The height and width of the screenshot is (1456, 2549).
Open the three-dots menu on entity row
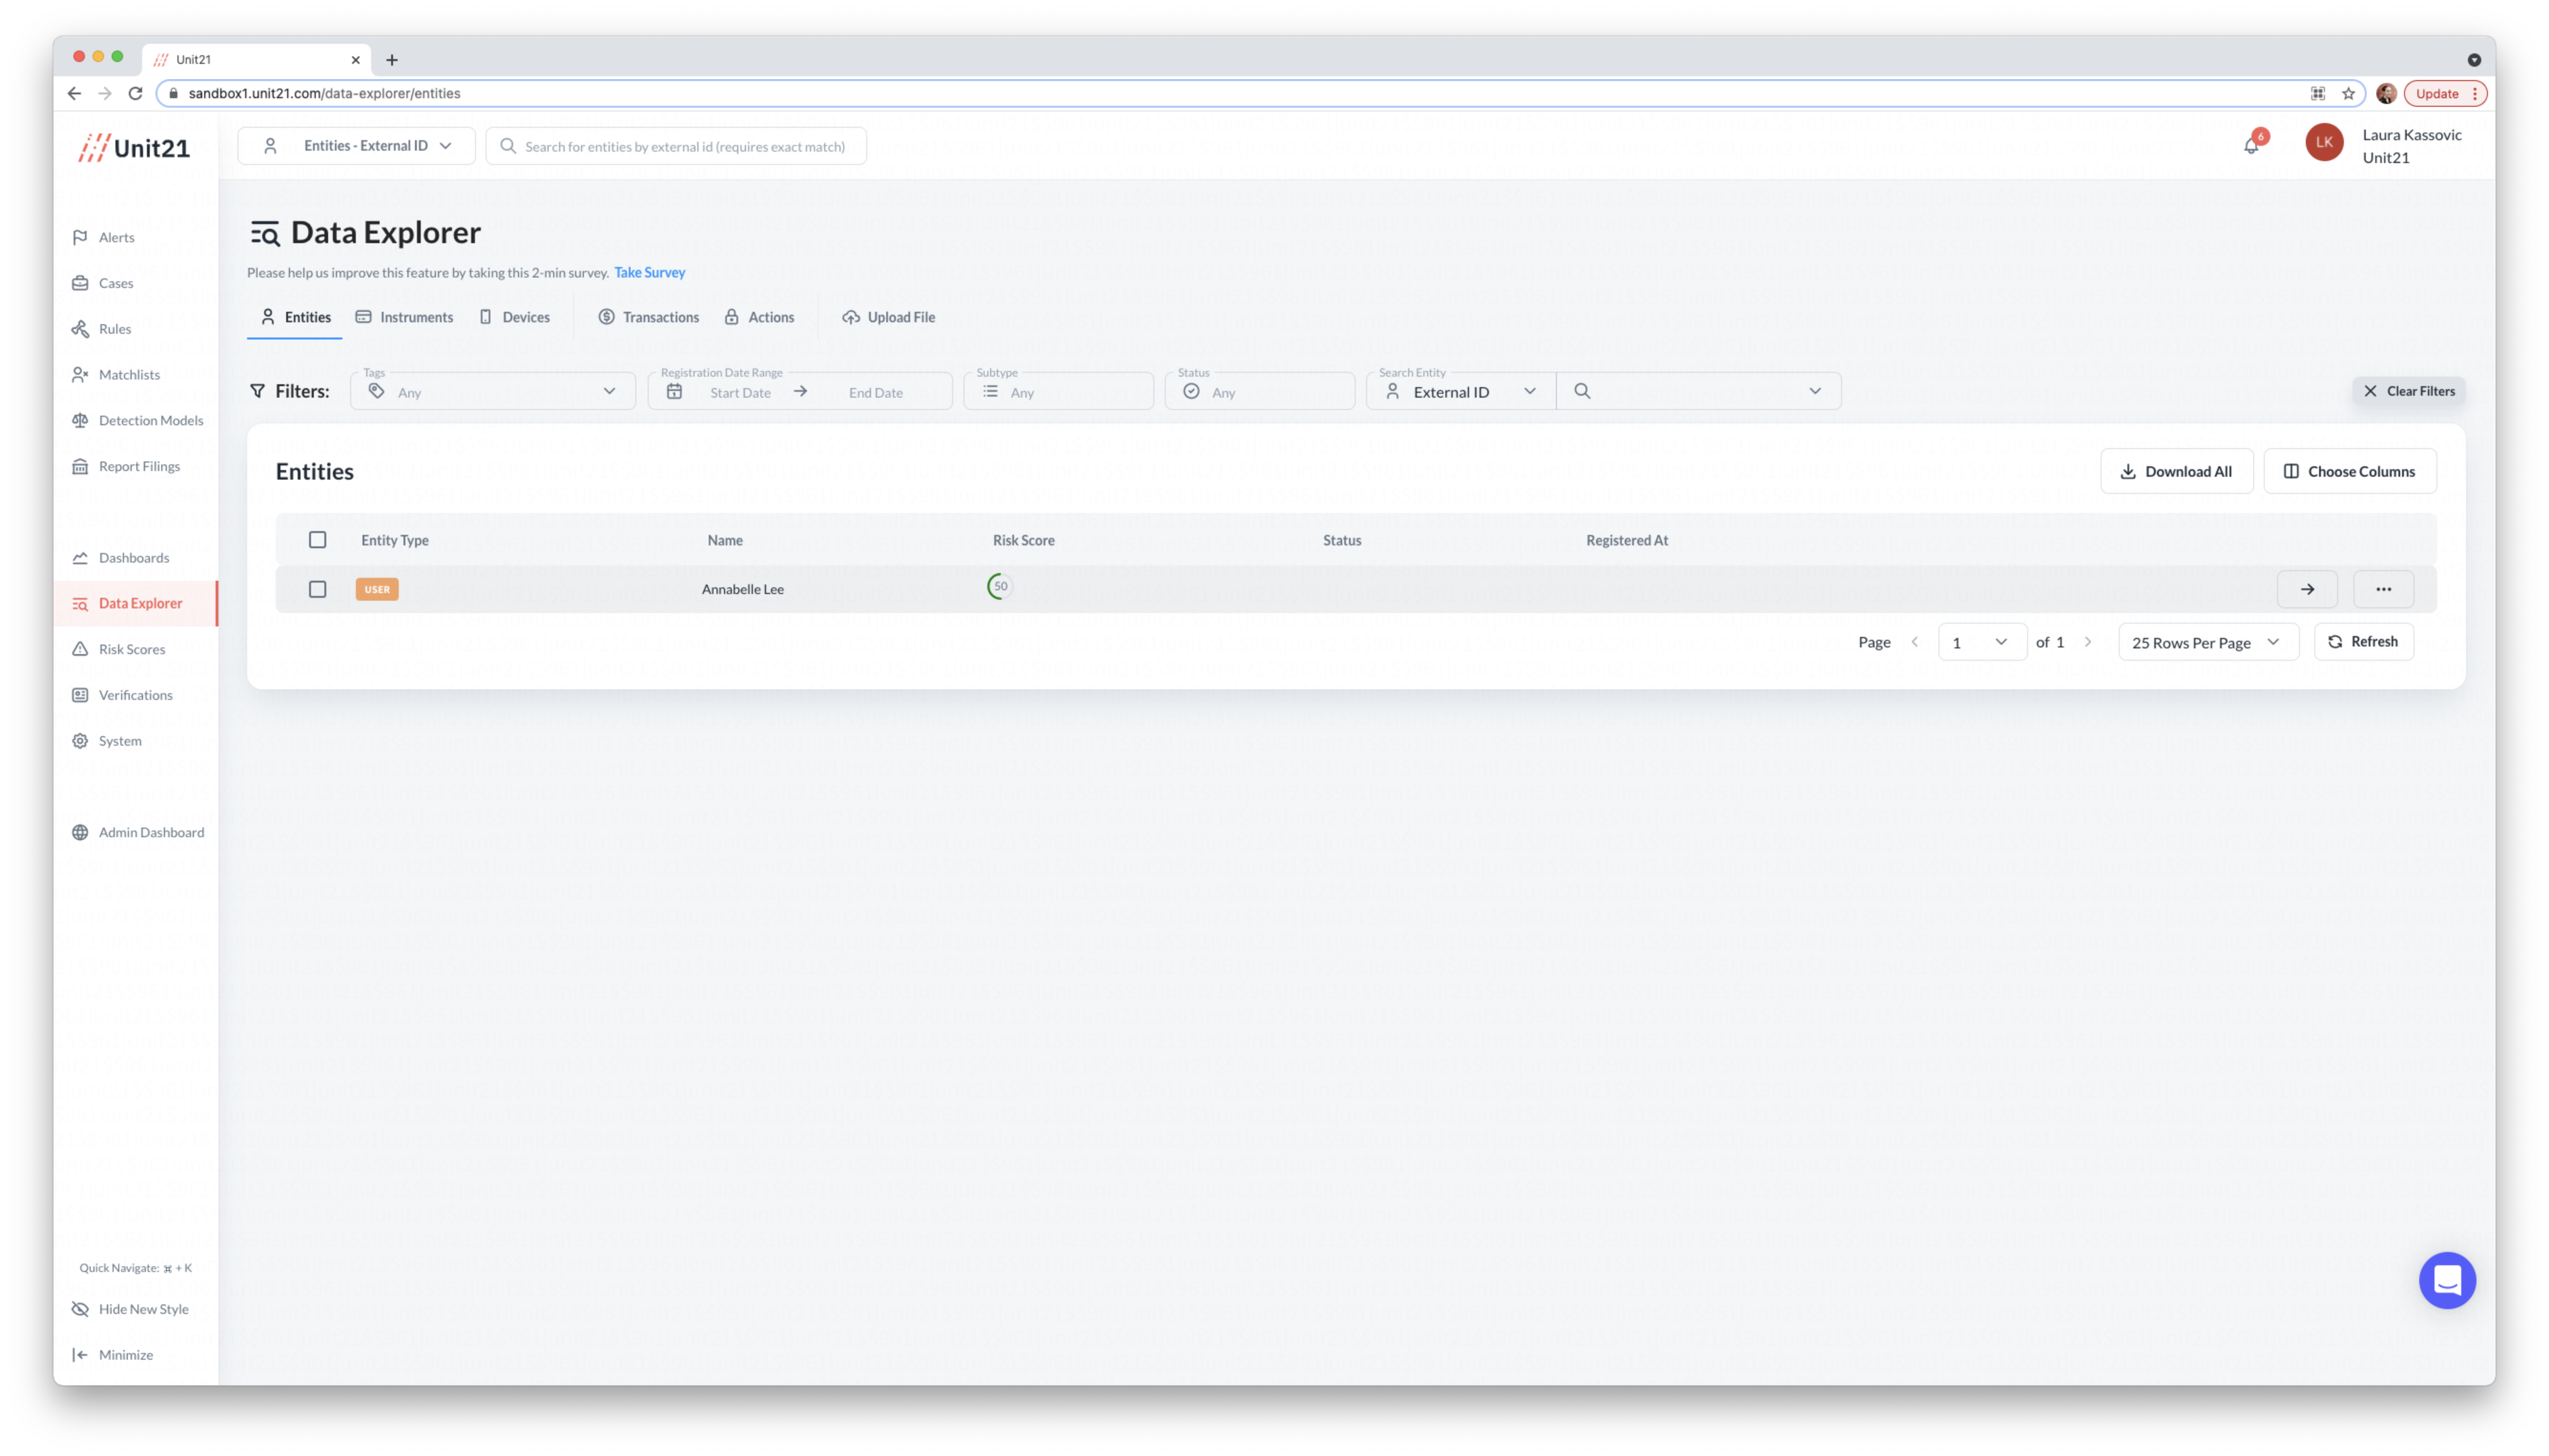coord(2383,589)
